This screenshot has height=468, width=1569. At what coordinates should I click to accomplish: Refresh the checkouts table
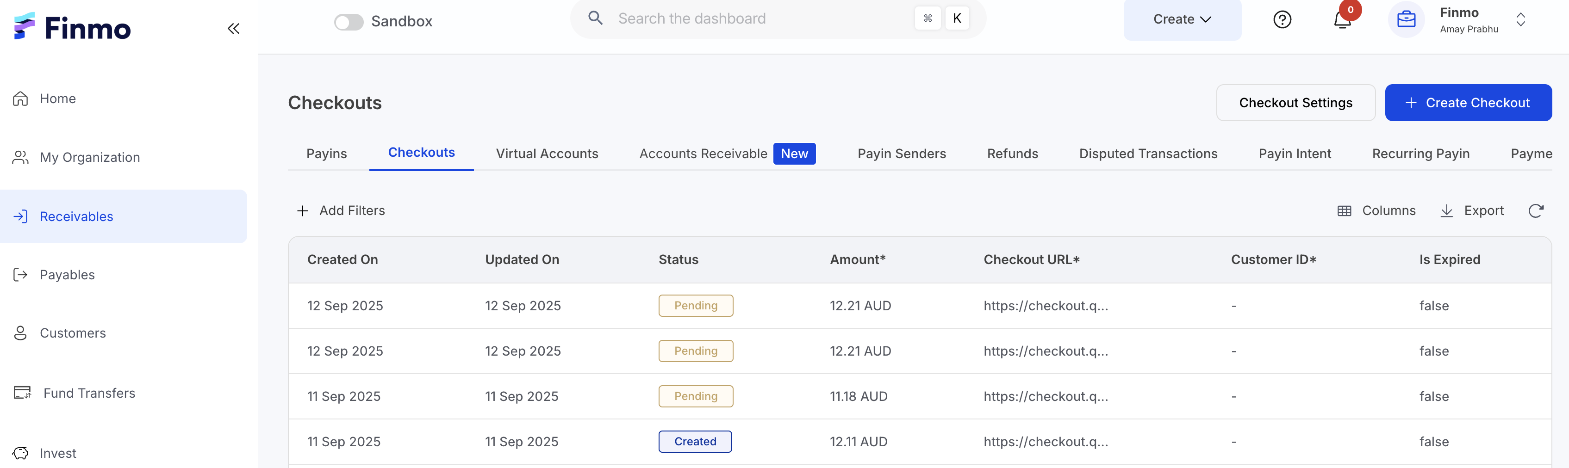click(x=1536, y=211)
